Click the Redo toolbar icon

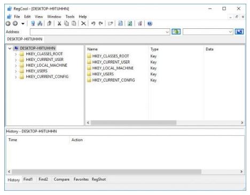point(101,24)
